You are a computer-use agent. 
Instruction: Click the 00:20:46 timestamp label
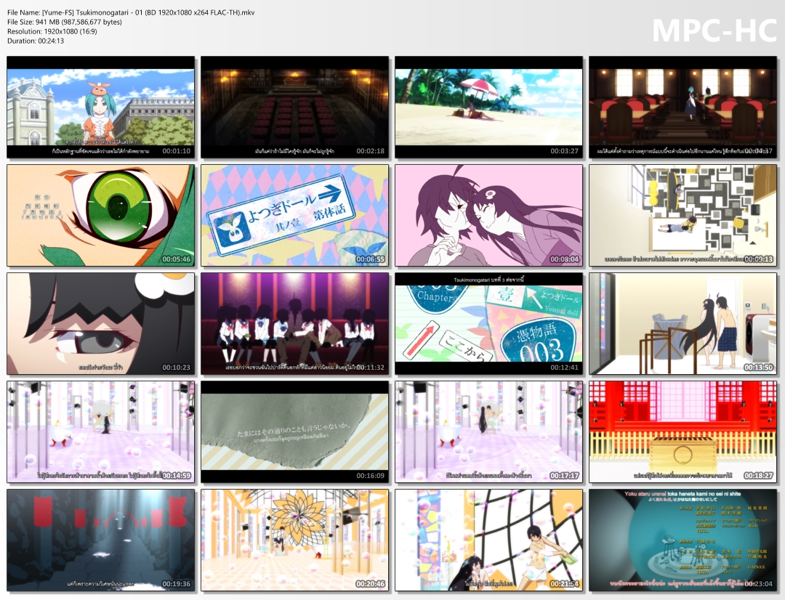tap(371, 584)
